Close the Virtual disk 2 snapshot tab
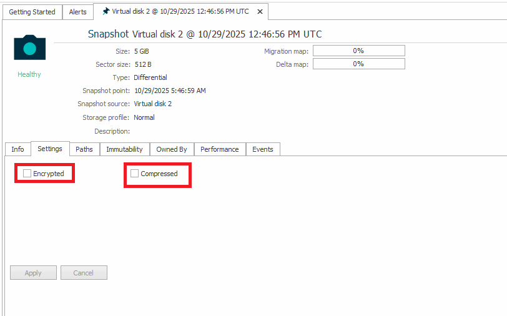This screenshot has width=507, height=316. [x=260, y=12]
